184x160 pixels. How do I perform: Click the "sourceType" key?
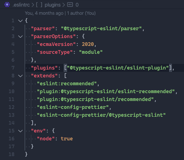(55, 52)
